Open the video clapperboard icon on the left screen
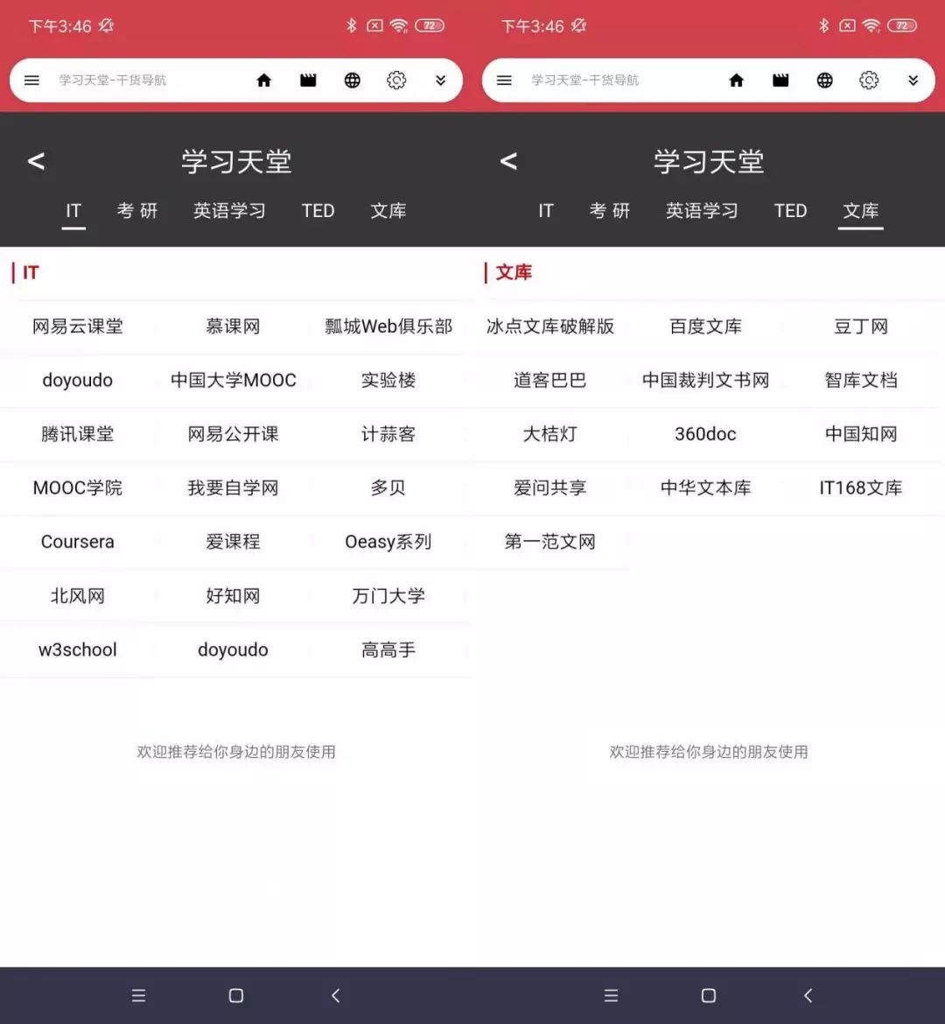Screen dimensions: 945x1024 [x=308, y=81]
